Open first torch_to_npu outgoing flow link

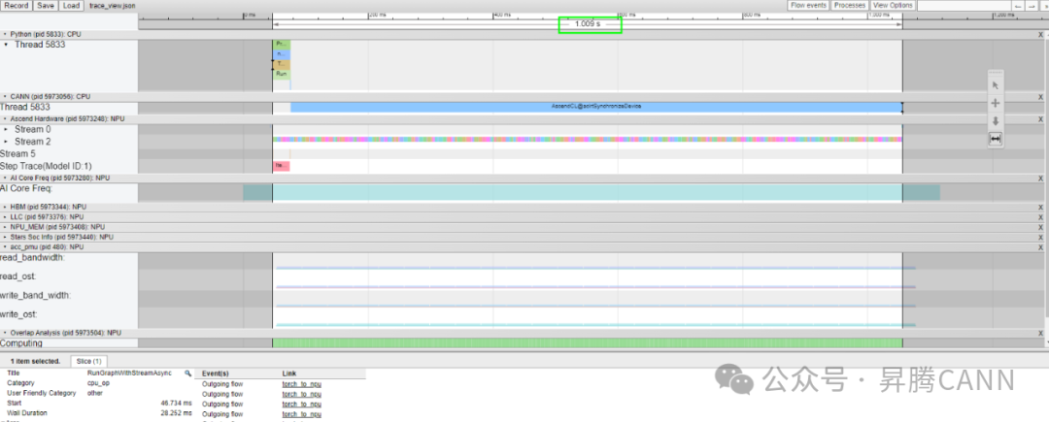(302, 384)
